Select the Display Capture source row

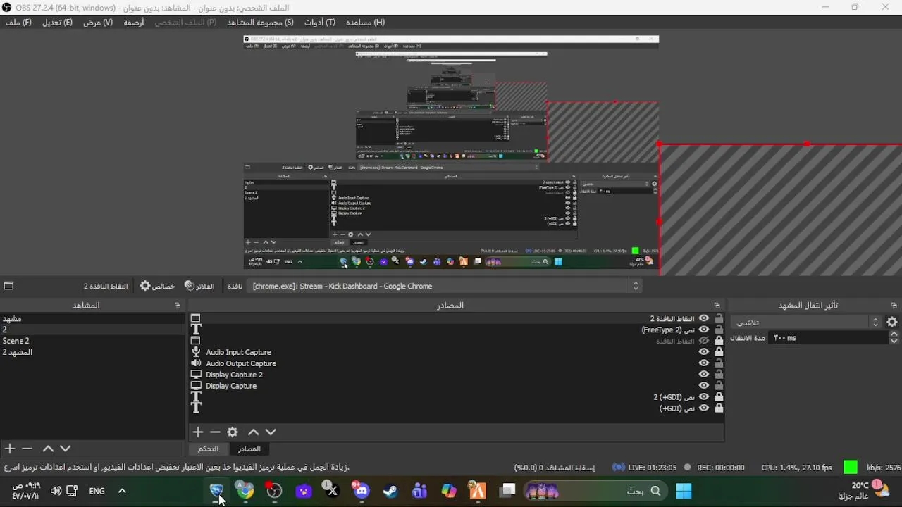tap(457, 386)
